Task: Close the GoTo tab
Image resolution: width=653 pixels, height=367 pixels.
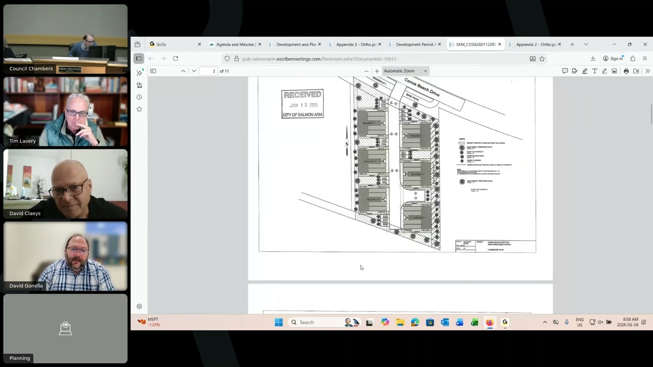Action: click(x=199, y=44)
